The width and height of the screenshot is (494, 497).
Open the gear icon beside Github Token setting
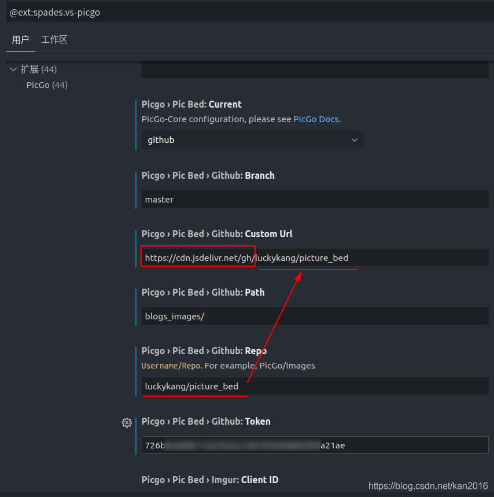coord(127,423)
